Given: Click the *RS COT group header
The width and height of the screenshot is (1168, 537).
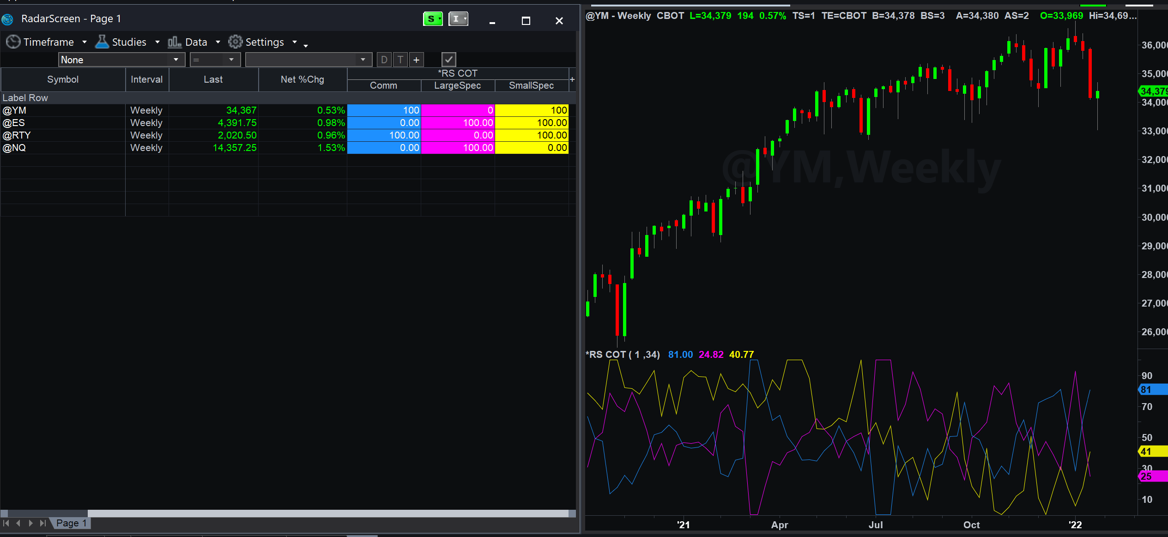Looking at the screenshot, I should [457, 73].
